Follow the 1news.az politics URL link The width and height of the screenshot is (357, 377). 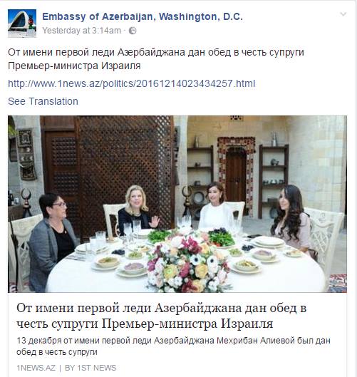click(132, 83)
